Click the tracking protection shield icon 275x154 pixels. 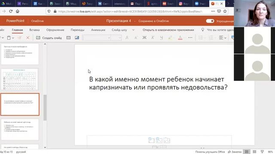pyautogui.click(x=49, y=12)
